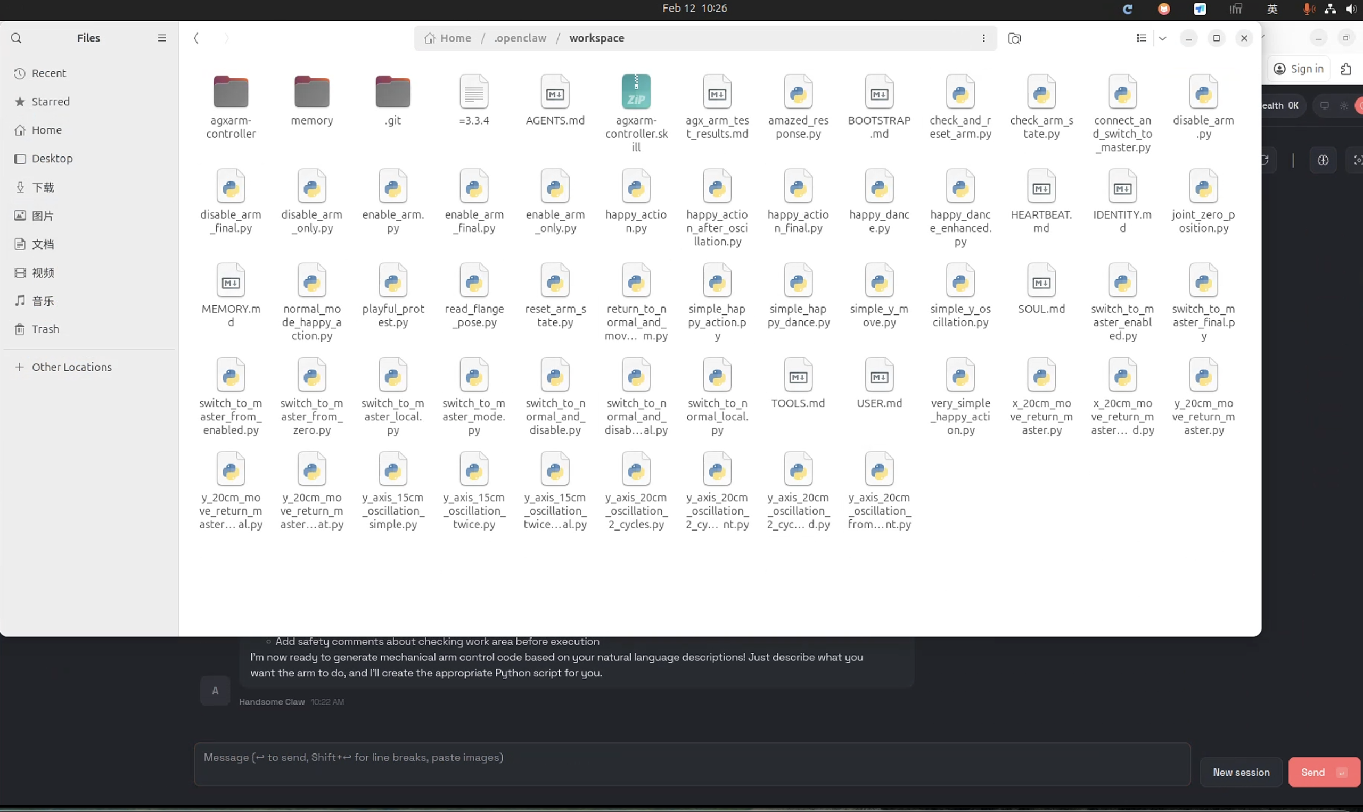Click the Message input field
1363x812 pixels.
692,764
